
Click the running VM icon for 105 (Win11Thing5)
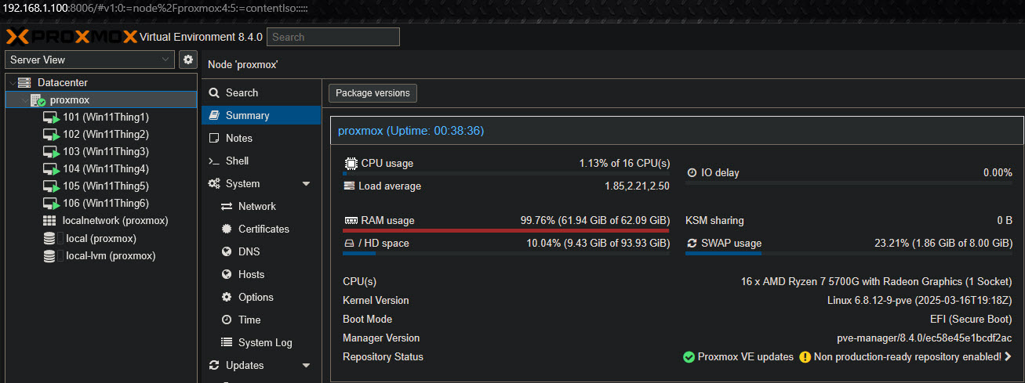tap(51, 186)
